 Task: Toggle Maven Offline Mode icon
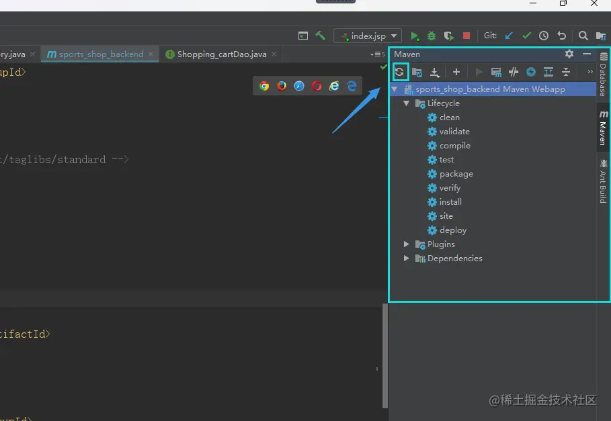(x=514, y=72)
